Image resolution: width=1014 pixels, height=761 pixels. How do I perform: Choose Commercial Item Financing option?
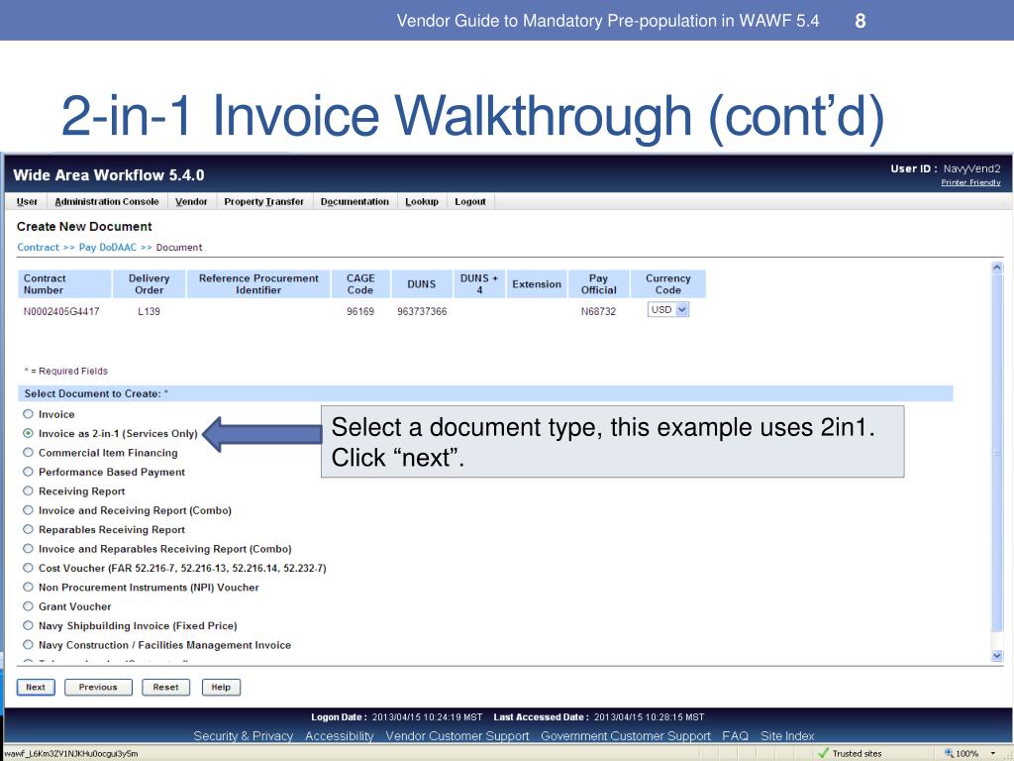pyautogui.click(x=28, y=452)
